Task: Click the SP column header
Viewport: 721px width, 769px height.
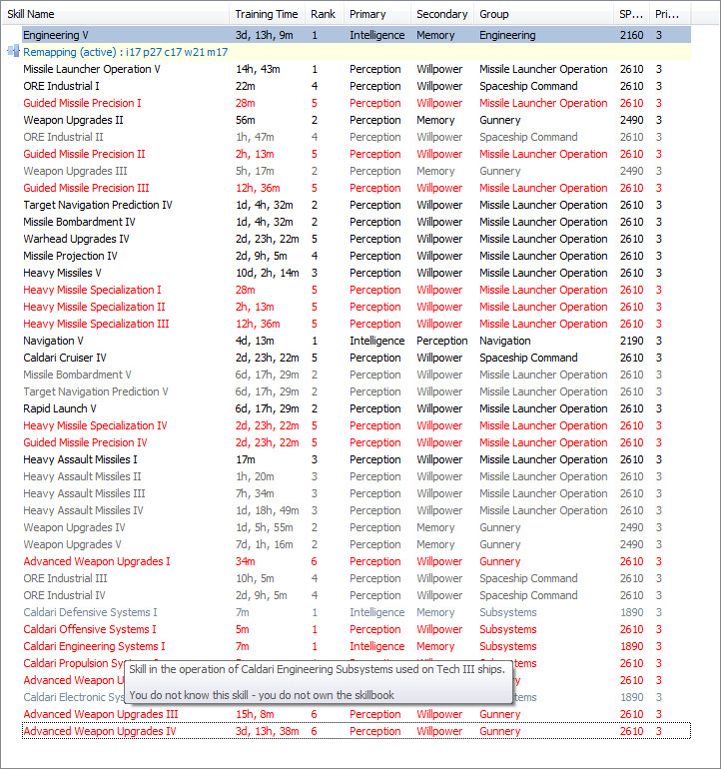Action: 631,14
